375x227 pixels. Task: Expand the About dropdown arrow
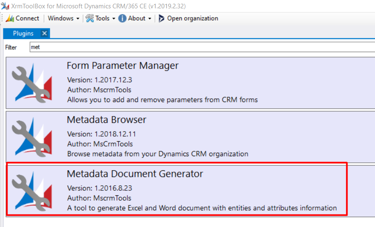pyautogui.click(x=150, y=19)
